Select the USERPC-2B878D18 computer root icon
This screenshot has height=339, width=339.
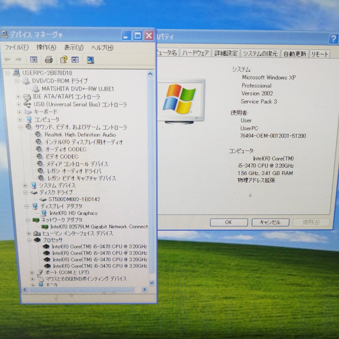(x=16, y=73)
